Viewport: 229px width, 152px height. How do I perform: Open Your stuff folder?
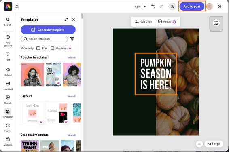8,86
